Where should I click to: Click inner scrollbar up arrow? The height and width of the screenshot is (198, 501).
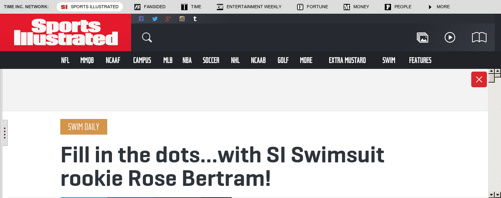(491, 72)
